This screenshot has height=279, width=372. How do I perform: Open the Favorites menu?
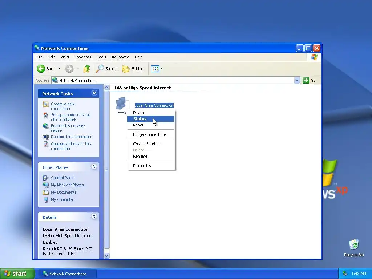[x=82, y=57]
